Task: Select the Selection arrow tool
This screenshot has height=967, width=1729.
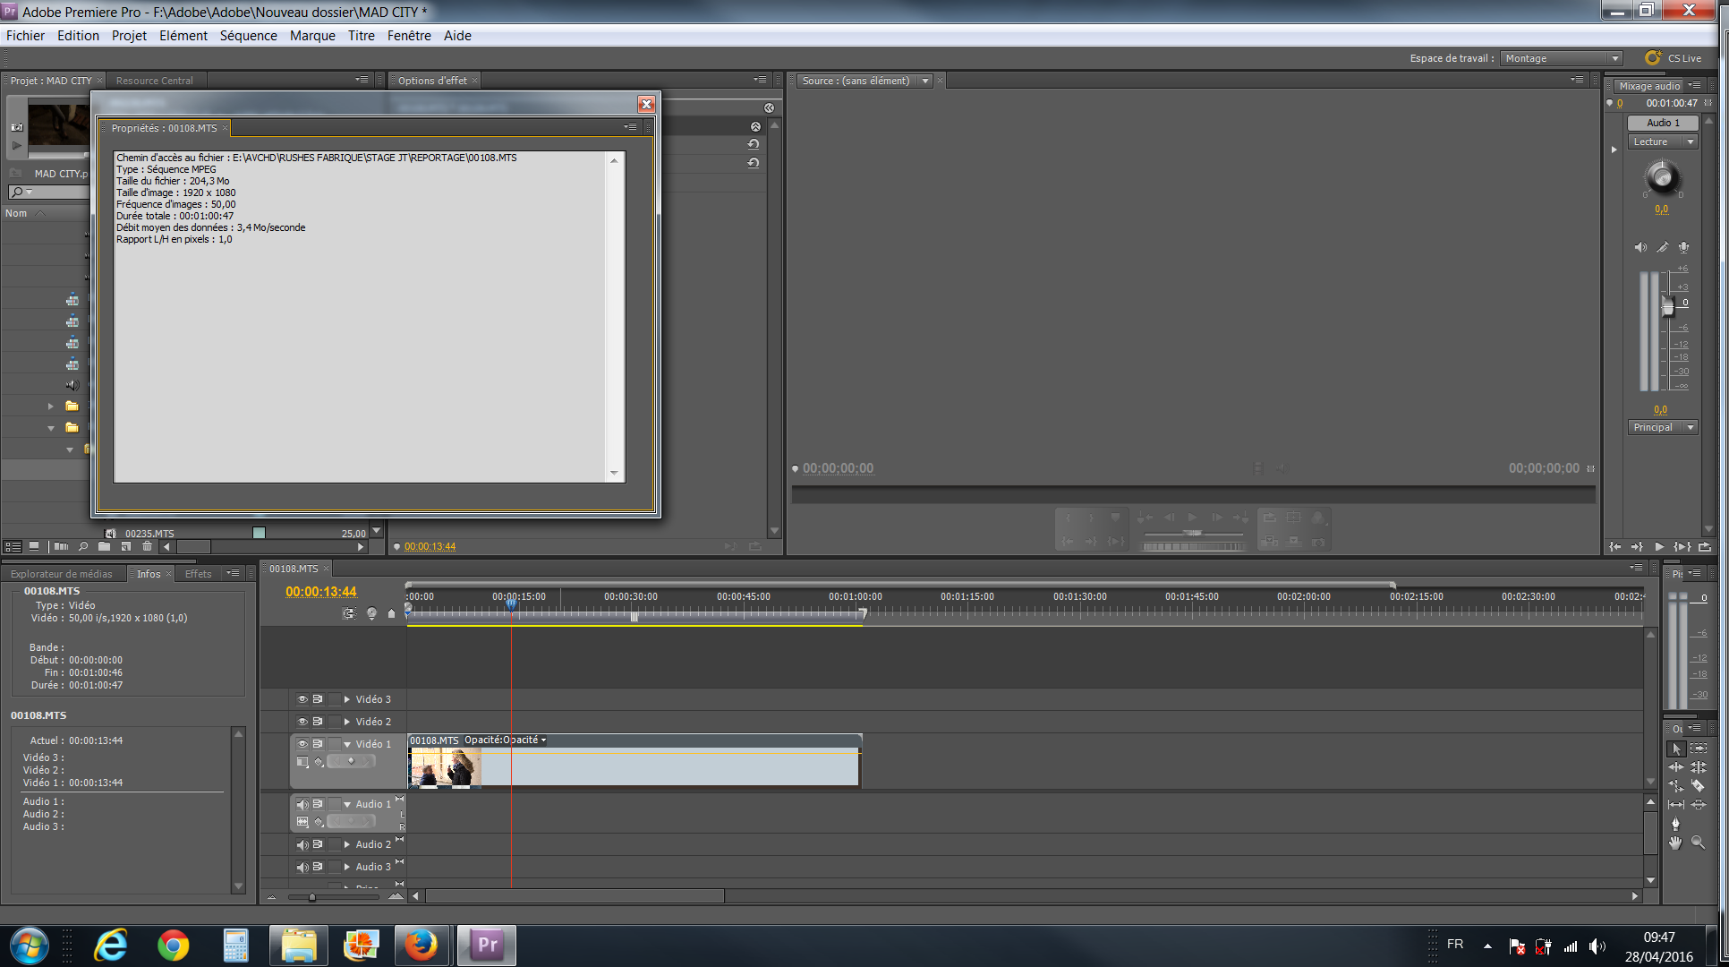Action: point(1676,749)
